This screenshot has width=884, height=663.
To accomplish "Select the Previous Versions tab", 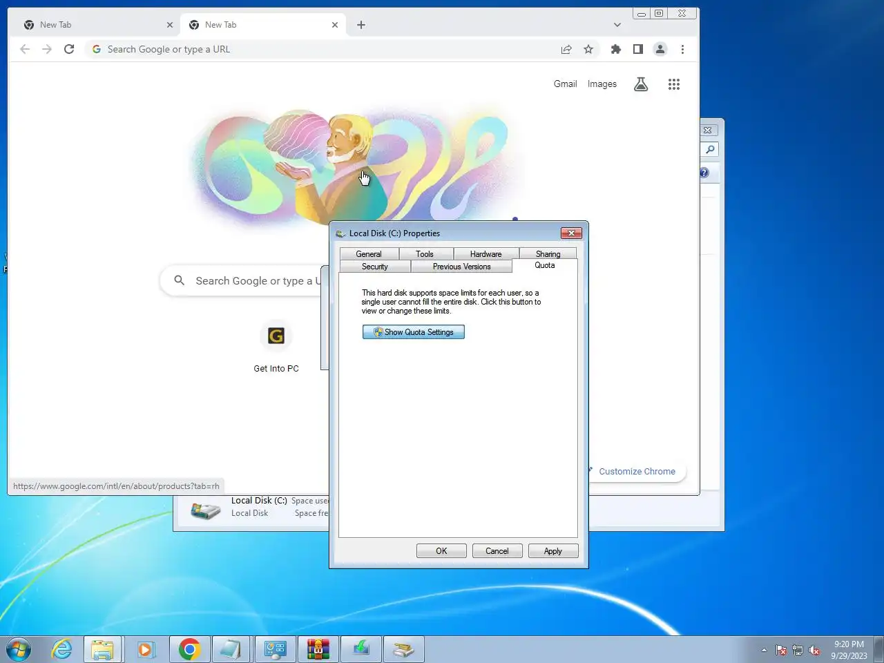I will click(461, 267).
